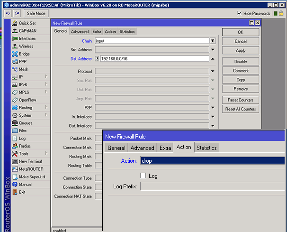The width and height of the screenshot is (287, 232).
Task: Expand the System submenu arrow
Action: pyautogui.click(x=46, y=115)
